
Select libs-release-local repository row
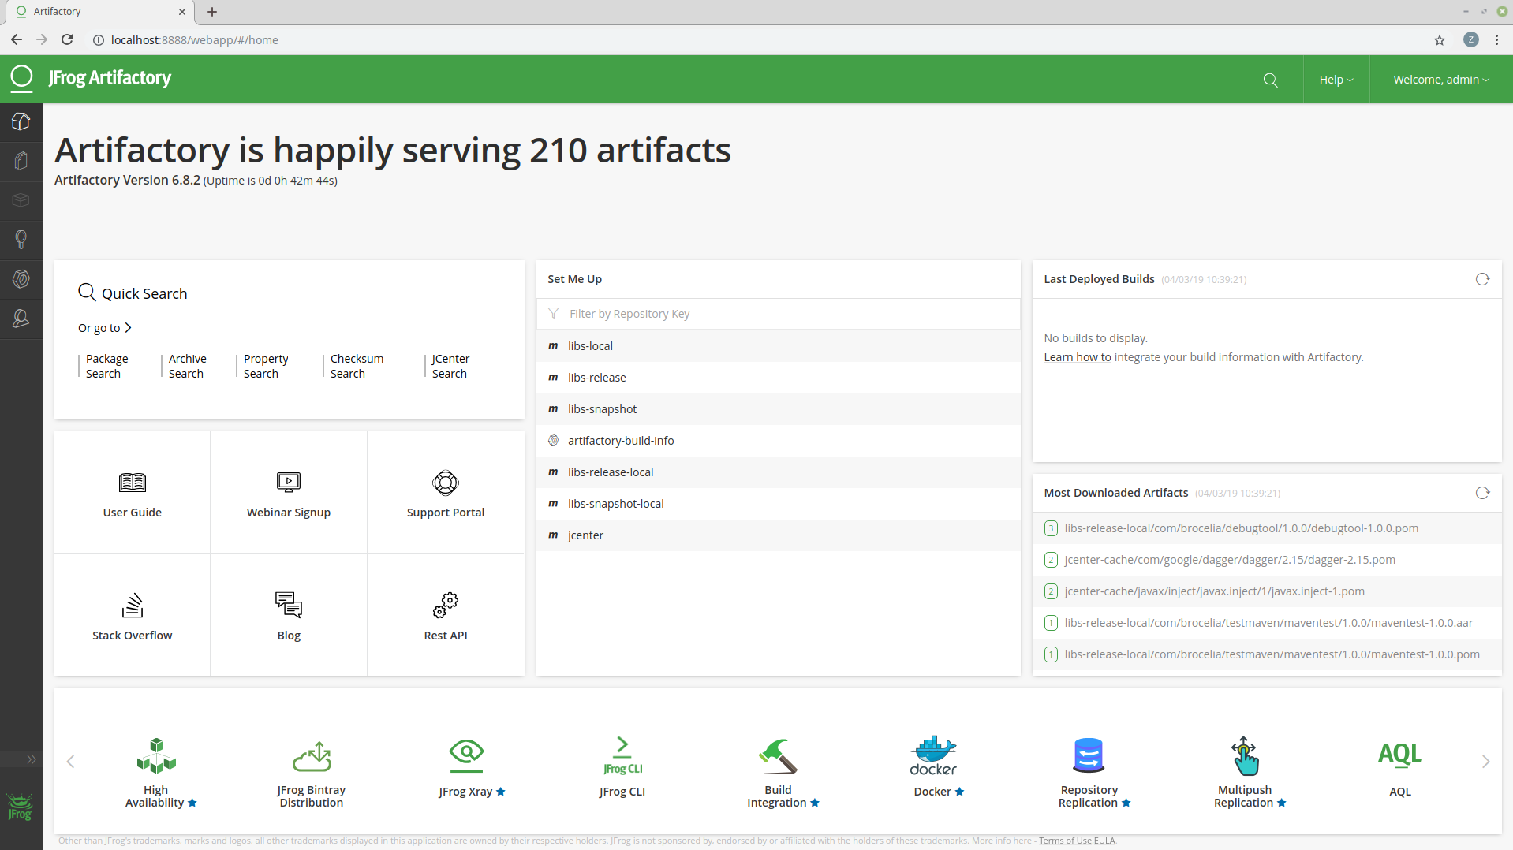coord(778,472)
